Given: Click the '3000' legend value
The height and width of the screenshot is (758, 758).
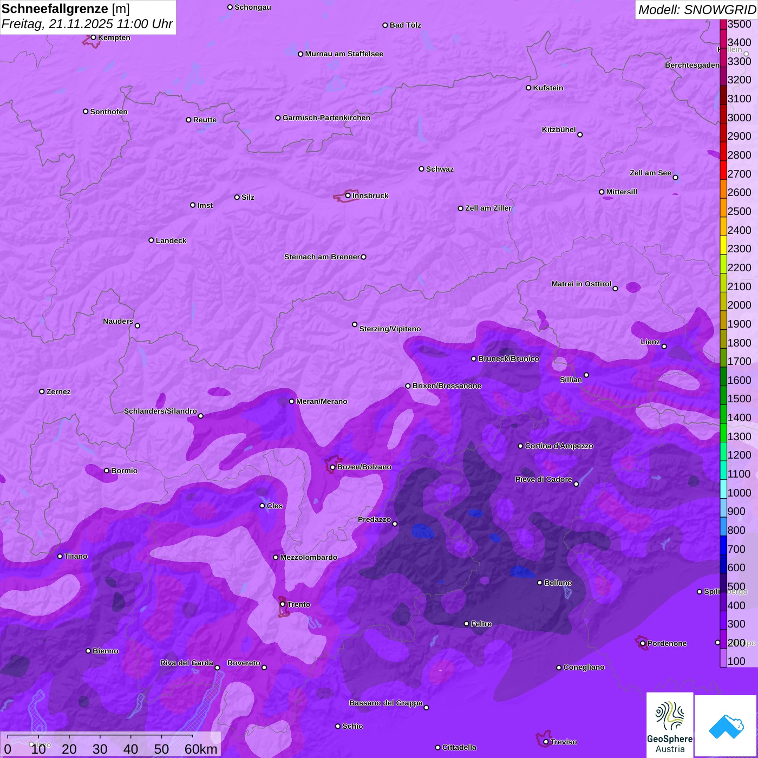Looking at the screenshot, I should tap(740, 117).
